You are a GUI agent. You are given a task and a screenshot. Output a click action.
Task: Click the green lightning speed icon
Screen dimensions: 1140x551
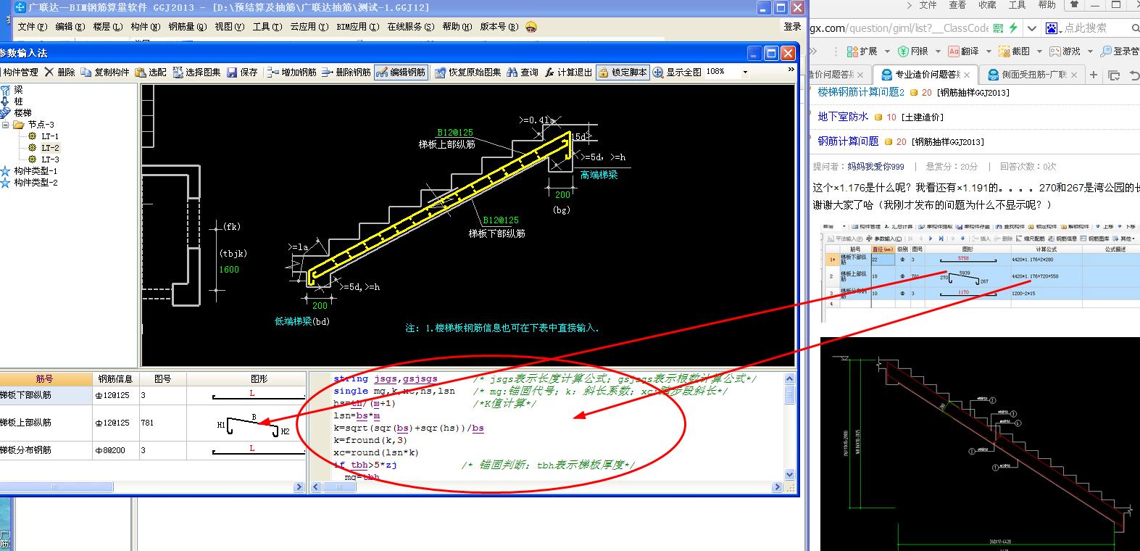1013,28
